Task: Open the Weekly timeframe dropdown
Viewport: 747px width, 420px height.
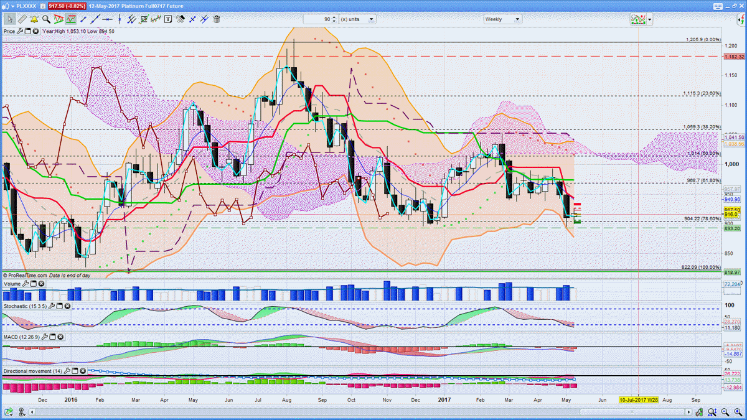Action: point(503,19)
